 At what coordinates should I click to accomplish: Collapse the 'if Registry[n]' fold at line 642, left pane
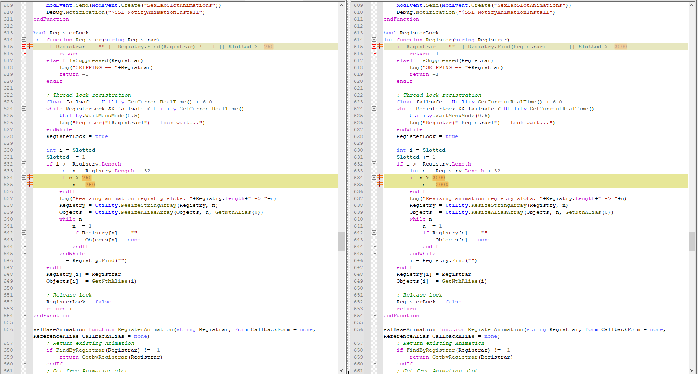click(x=24, y=233)
